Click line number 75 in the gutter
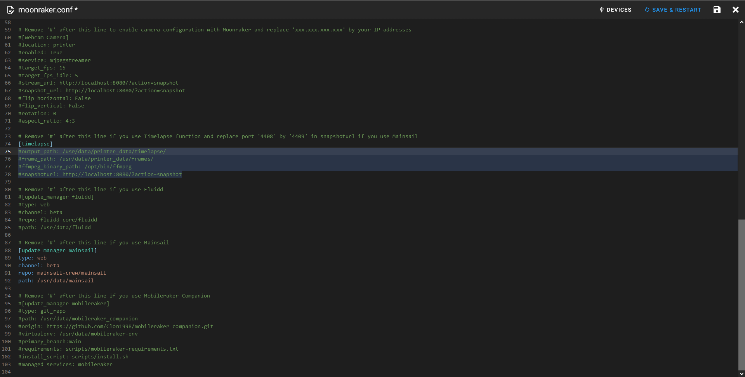This screenshot has height=377, width=745. pyautogui.click(x=8, y=152)
